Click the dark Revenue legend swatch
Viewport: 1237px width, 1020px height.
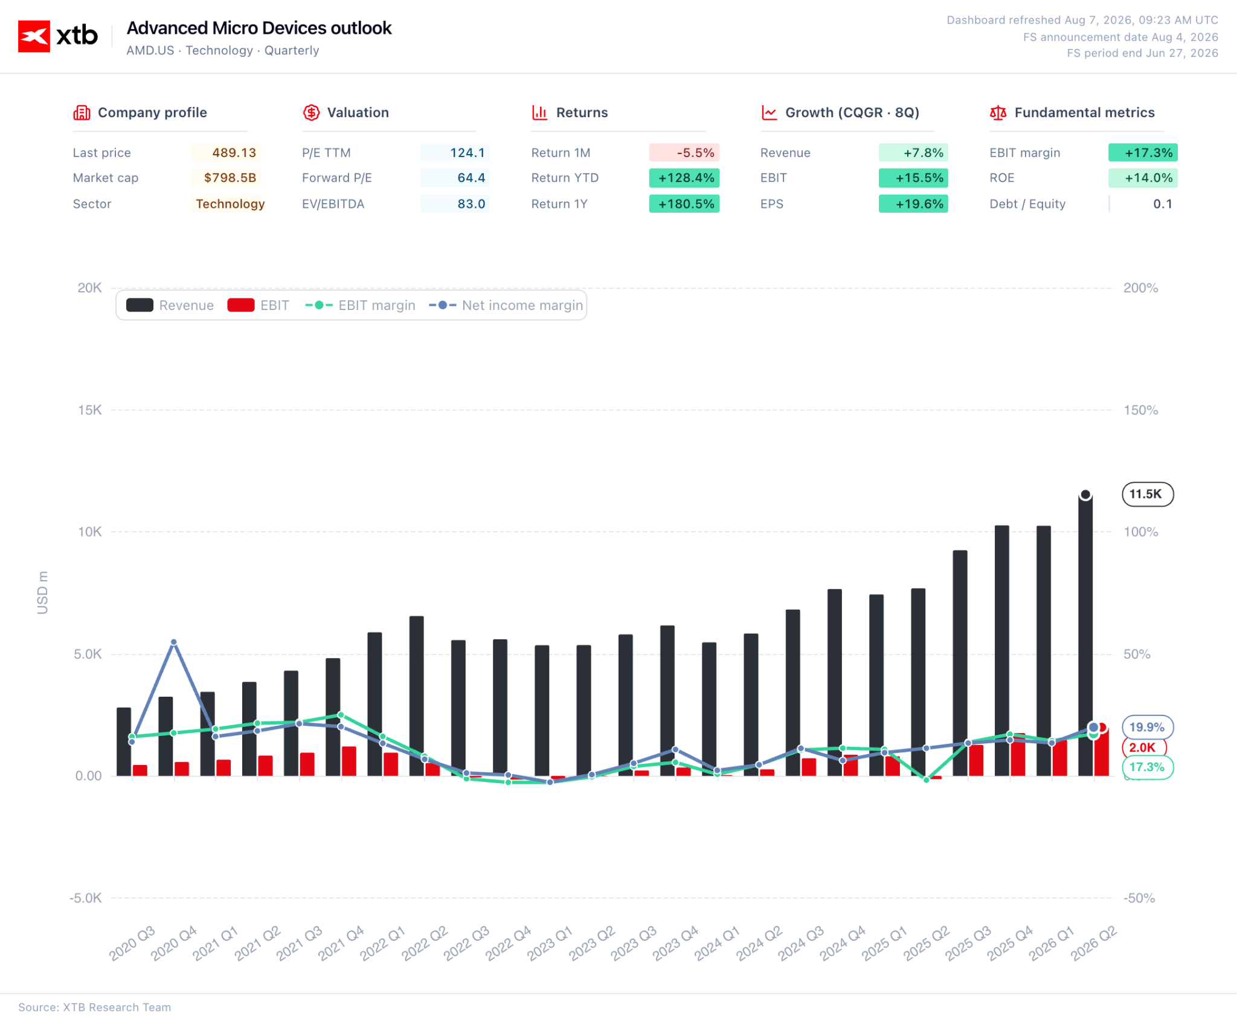tap(140, 305)
